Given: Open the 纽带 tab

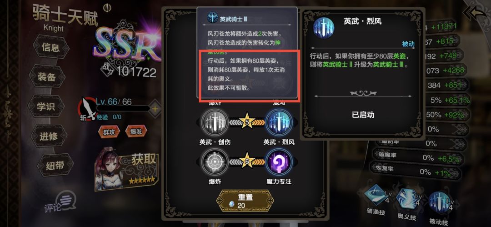Looking at the screenshot, I should (55, 166).
